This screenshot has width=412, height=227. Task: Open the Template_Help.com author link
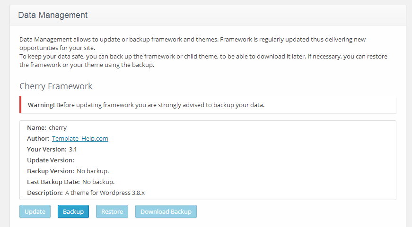80,138
